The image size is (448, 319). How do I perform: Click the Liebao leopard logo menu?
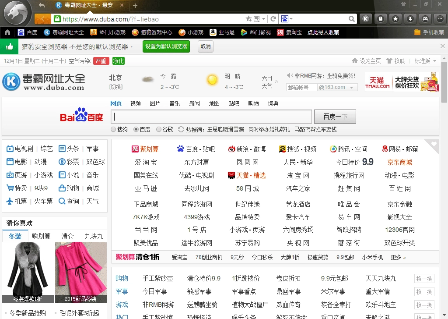16,13
